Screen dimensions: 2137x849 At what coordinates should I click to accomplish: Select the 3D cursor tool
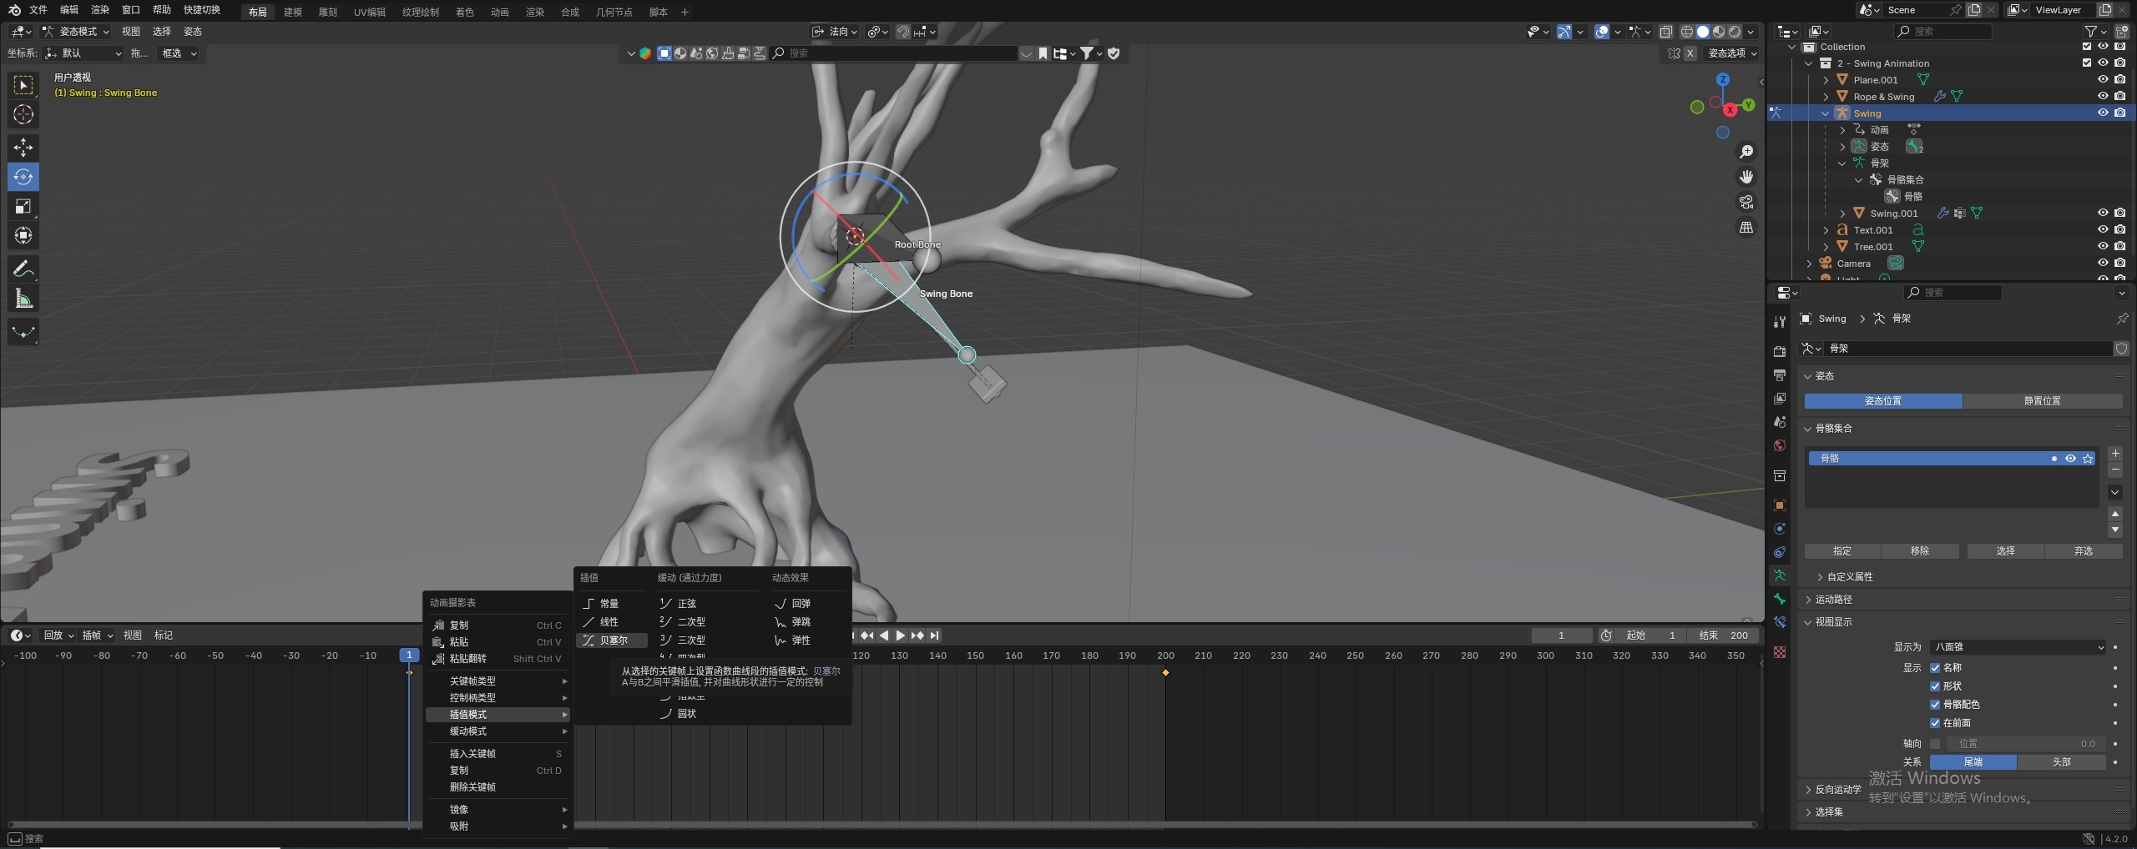coord(23,114)
